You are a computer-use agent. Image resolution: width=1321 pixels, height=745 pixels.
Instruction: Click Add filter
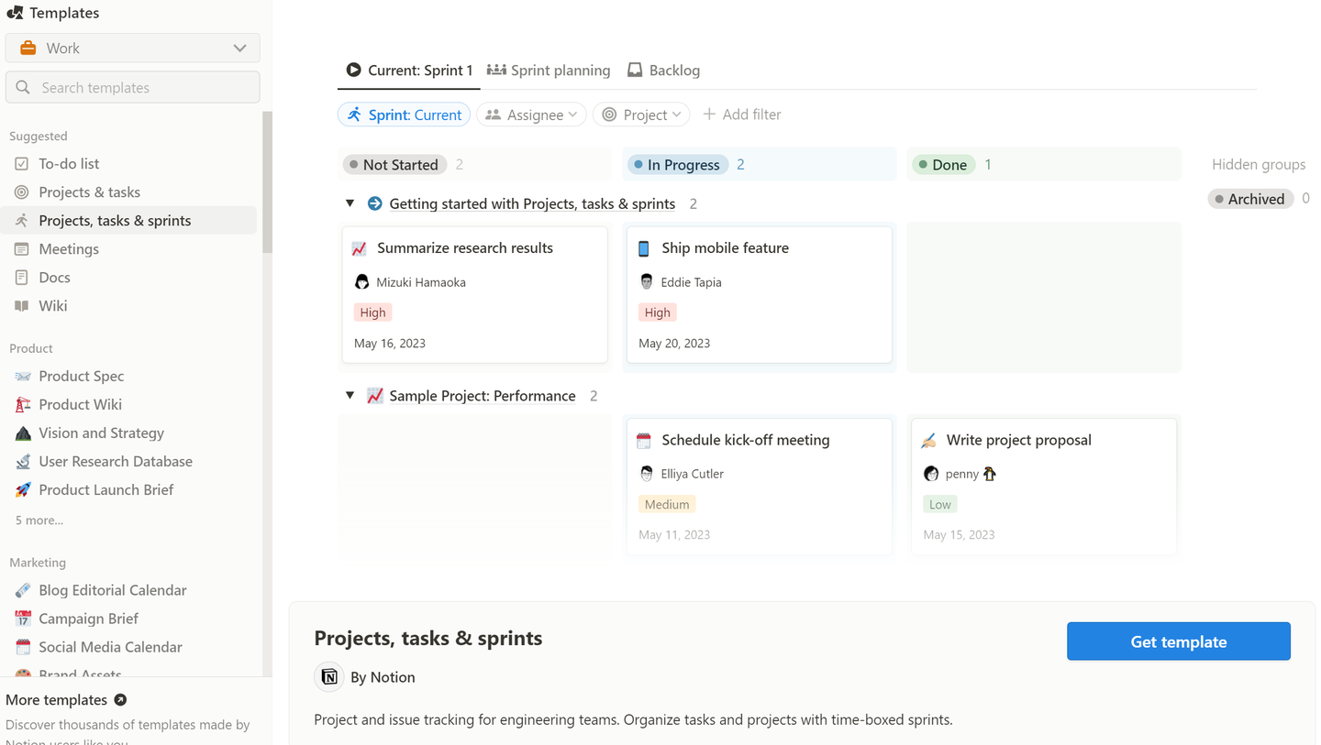tap(742, 115)
